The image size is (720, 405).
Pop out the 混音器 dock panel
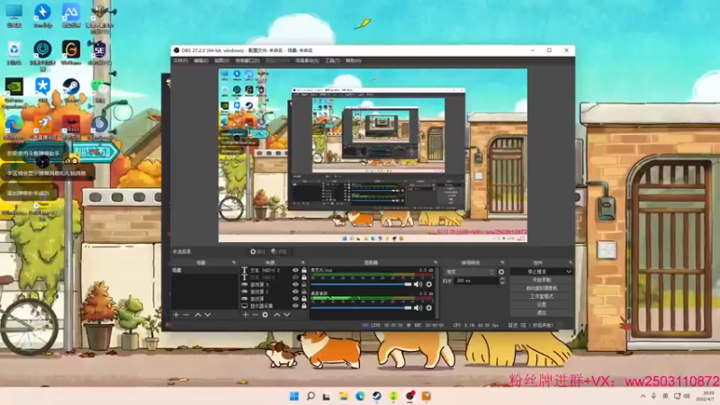pos(435,263)
